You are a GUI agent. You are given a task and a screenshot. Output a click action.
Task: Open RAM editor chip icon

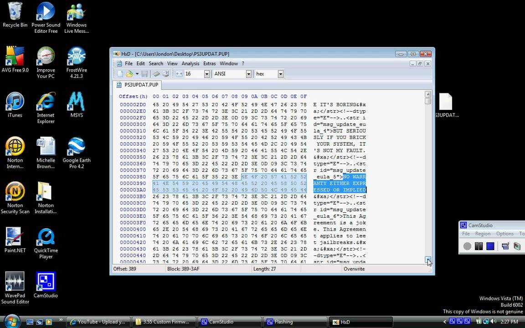pyautogui.click(x=156, y=74)
